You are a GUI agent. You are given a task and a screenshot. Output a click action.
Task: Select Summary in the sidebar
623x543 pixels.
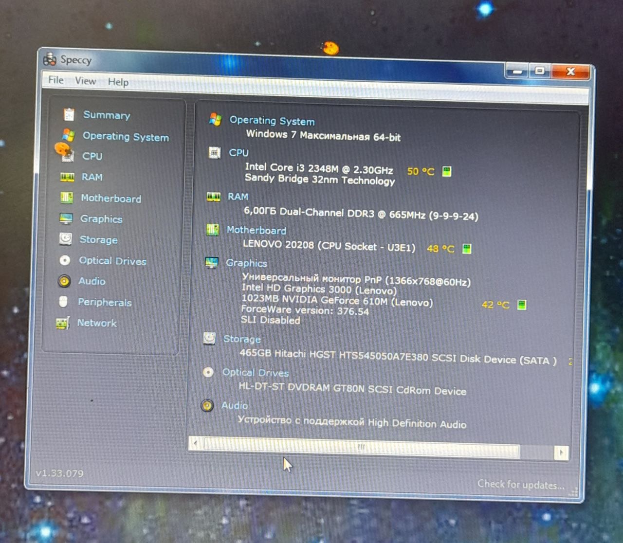coord(107,115)
